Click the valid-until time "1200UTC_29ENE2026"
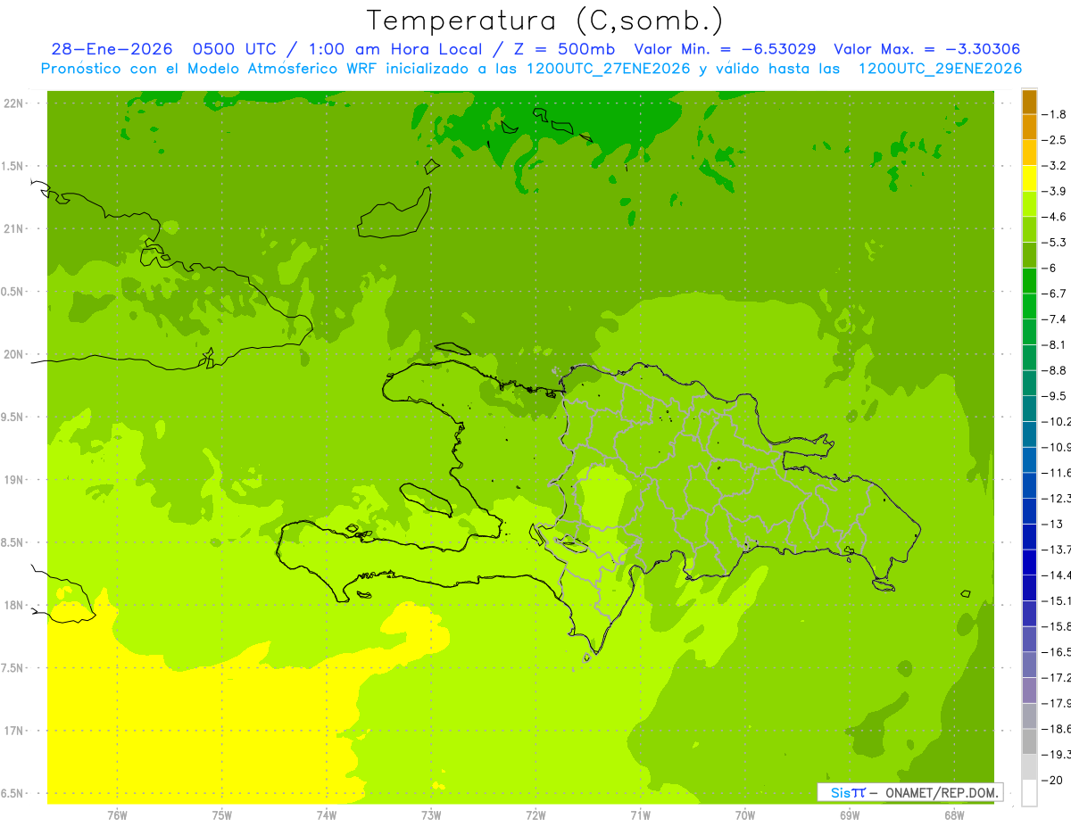Screen dimensions: 1071x827 coord(940,69)
